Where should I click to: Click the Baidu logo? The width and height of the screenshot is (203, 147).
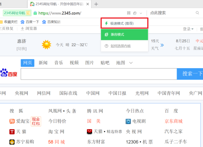point(9,73)
